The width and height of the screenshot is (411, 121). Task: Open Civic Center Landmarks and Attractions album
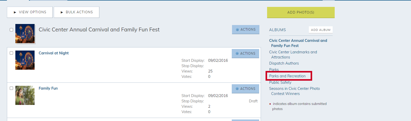(293, 55)
